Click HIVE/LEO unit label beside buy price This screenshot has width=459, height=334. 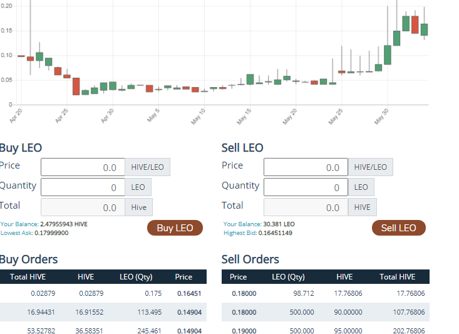tap(148, 167)
